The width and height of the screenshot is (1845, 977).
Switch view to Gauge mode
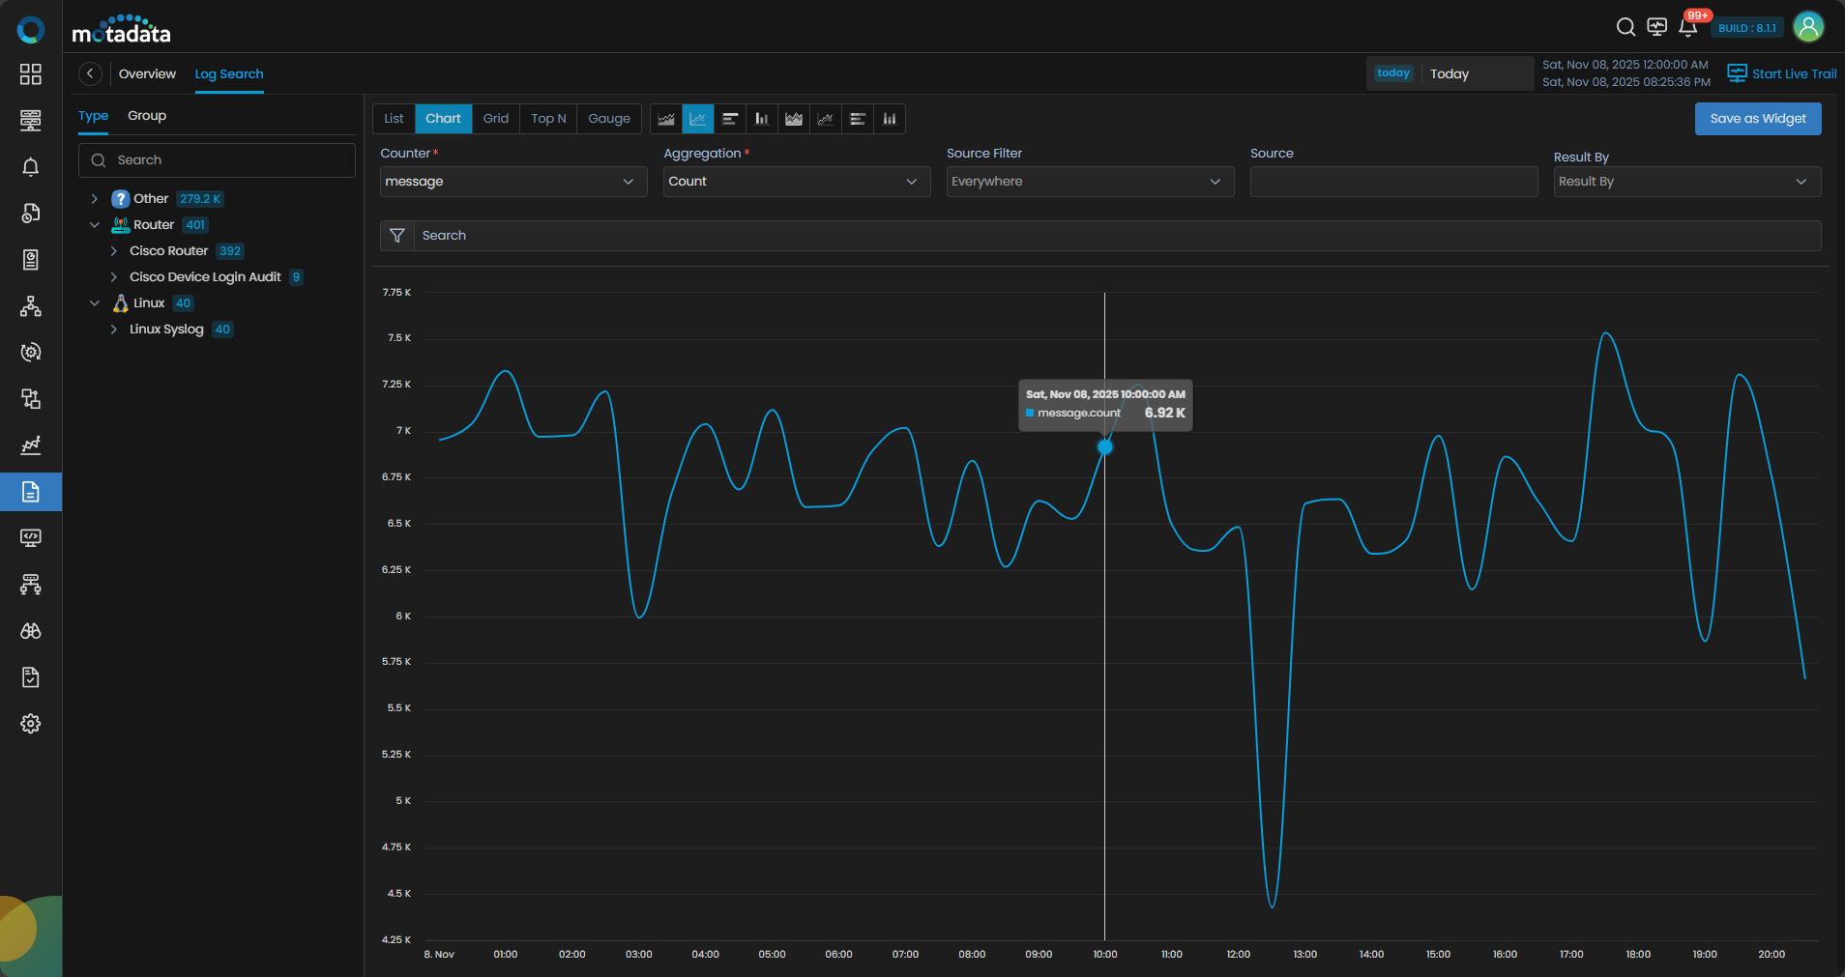click(608, 119)
